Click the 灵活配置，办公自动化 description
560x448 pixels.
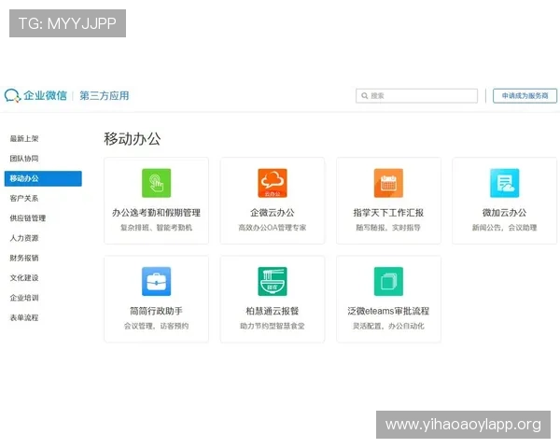click(388, 326)
